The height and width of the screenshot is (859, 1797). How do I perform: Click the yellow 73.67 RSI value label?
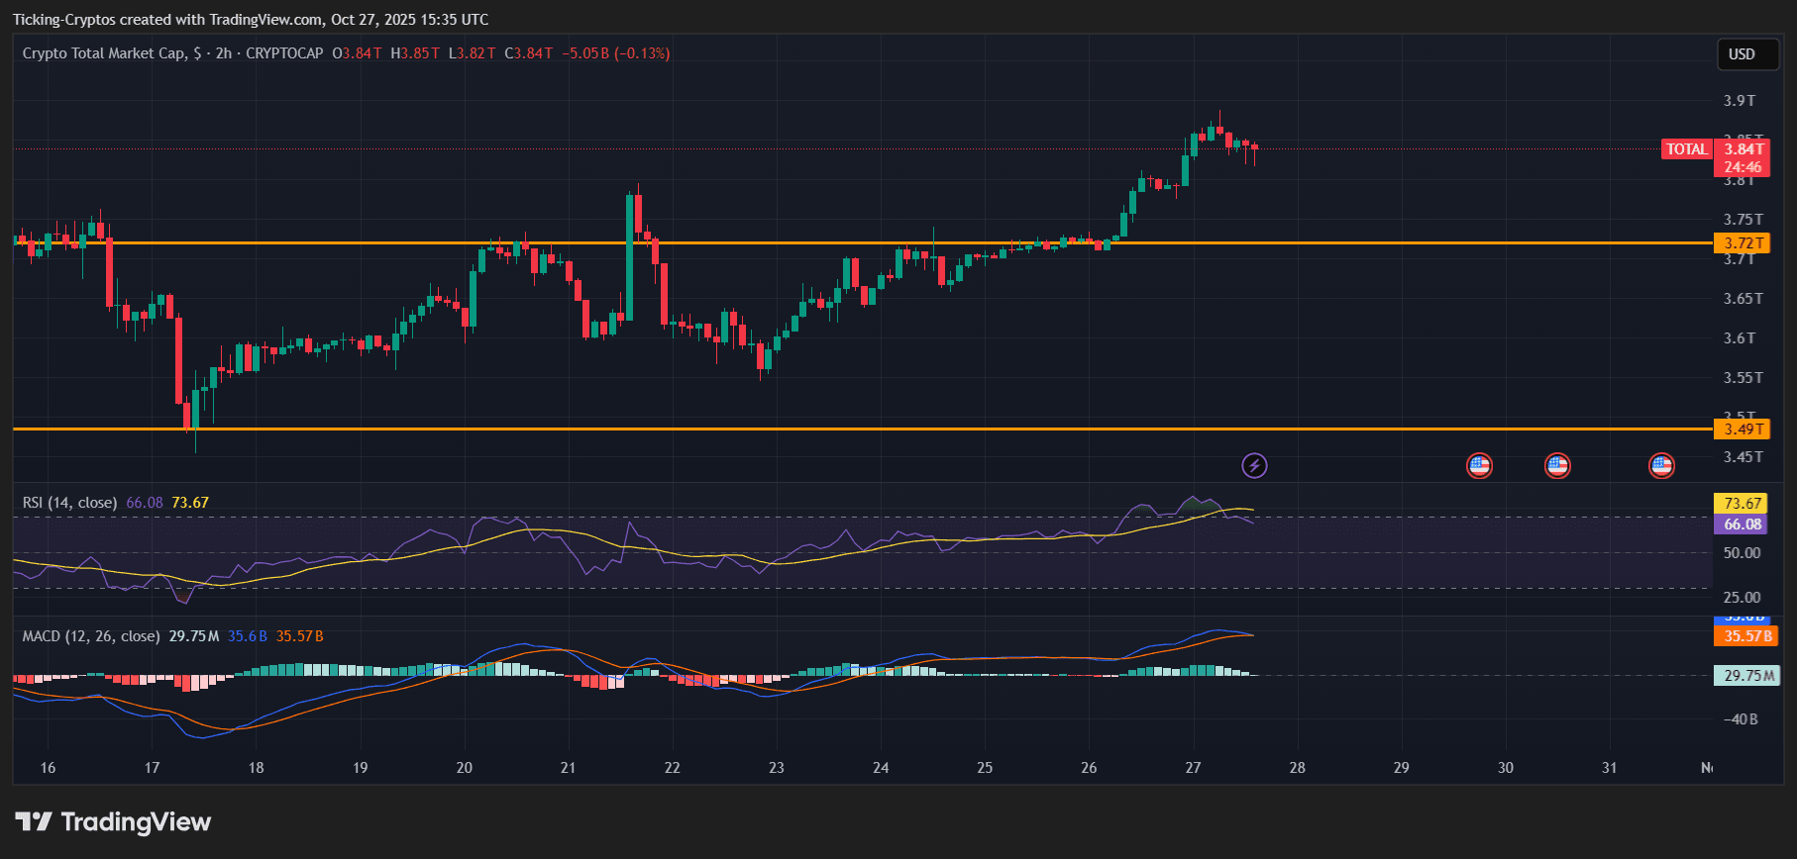(1742, 504)
